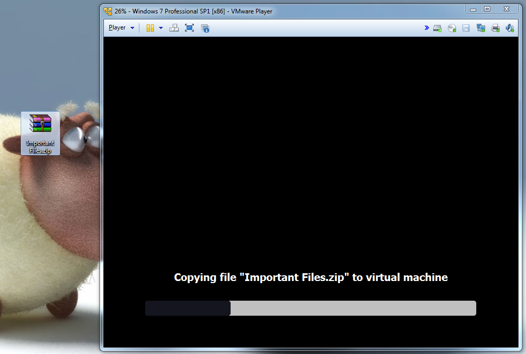Click Send Ctrl+Alt+Del keyboard icon
Viewport: 526px width, 354px height.
click(x=174, y=28)
